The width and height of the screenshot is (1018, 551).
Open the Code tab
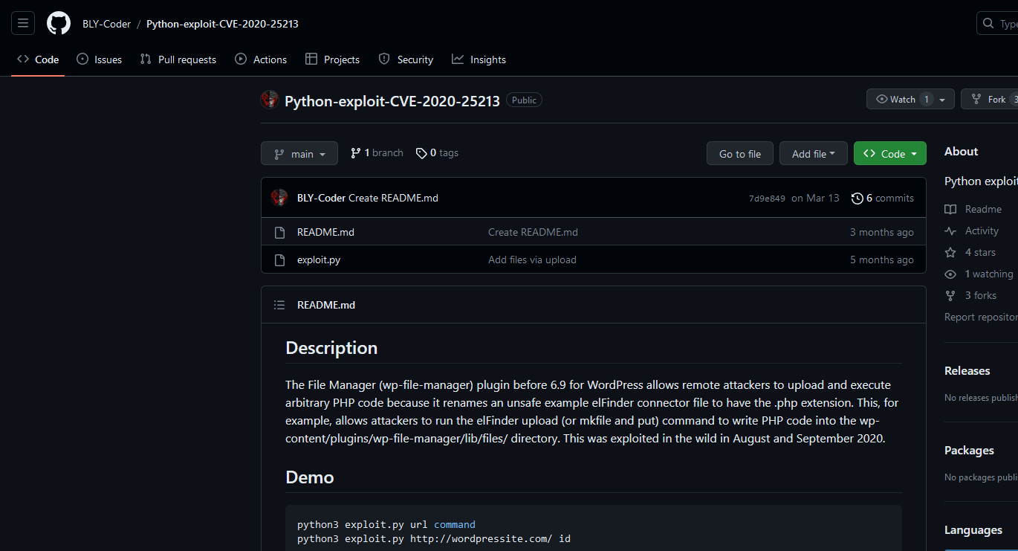click(38, 59)
